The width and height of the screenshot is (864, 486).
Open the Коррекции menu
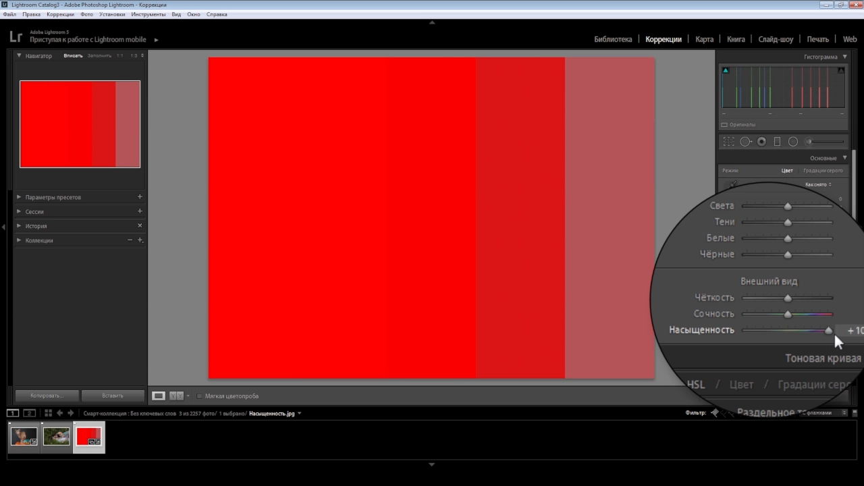pos(60,14)
